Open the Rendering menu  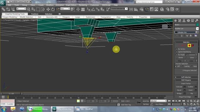[83, 5]
